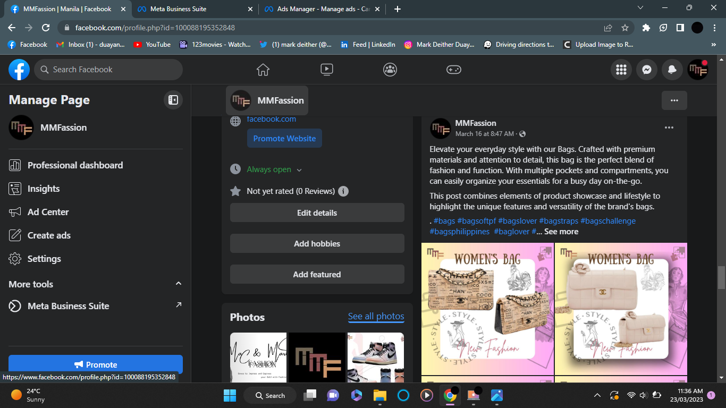Open the Facebook Gaming icon
Screen dimensions: 726x408
(454, 70)
